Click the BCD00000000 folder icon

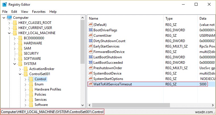pos(20,38)
